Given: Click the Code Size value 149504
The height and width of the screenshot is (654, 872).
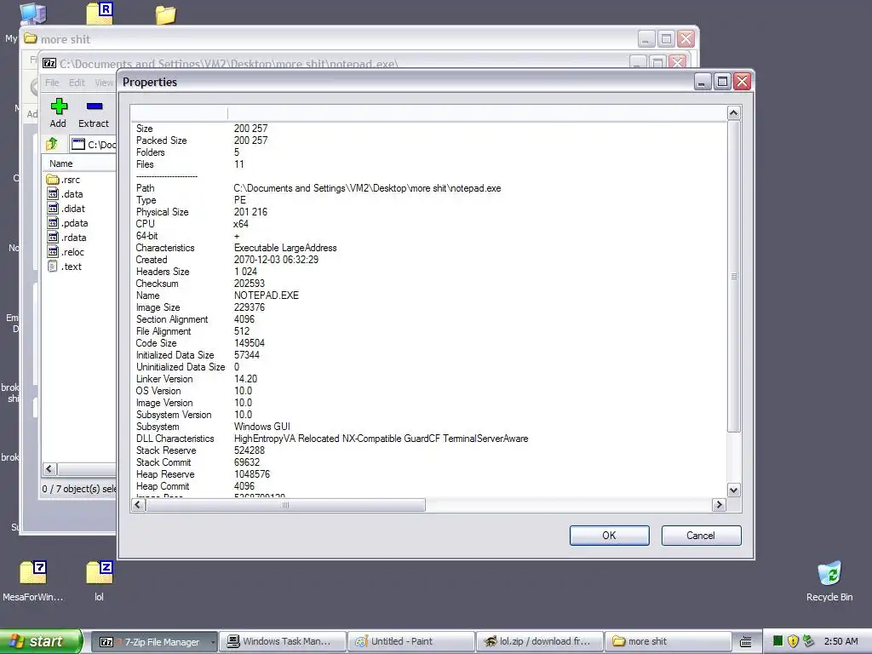Looking at the screenshot, I should 250,343.
